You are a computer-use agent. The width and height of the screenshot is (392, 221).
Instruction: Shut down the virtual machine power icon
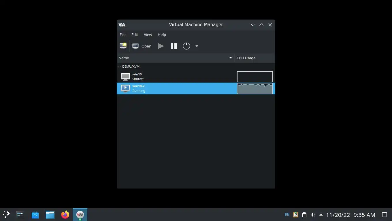tap(186, 46)
